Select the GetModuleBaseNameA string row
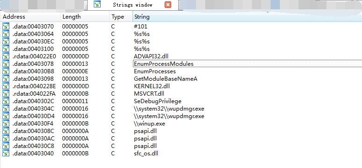 (166, 79)
